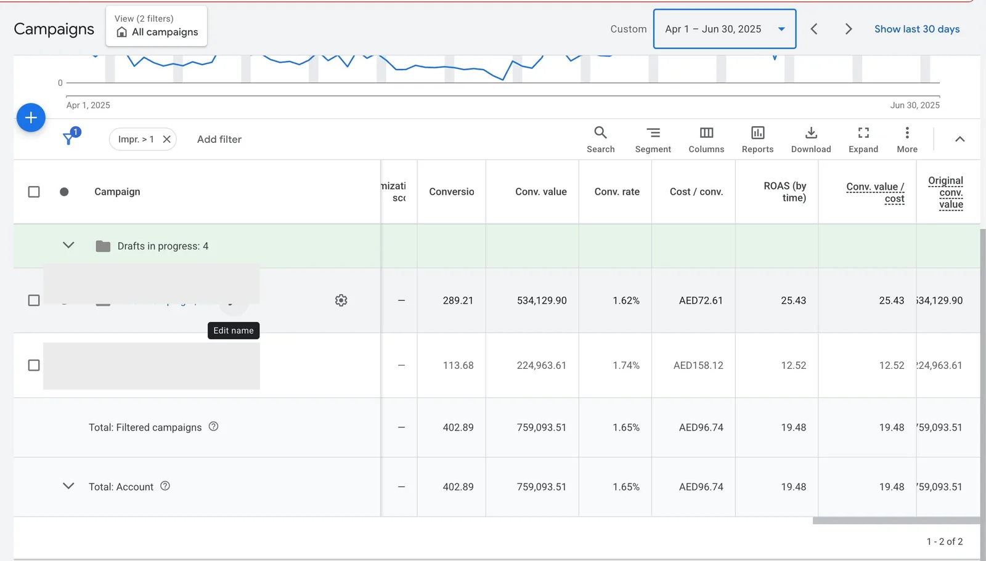Select the second campaign row checkbox
The width and height of the screenshot is (986, 561).
coord(34,365)
